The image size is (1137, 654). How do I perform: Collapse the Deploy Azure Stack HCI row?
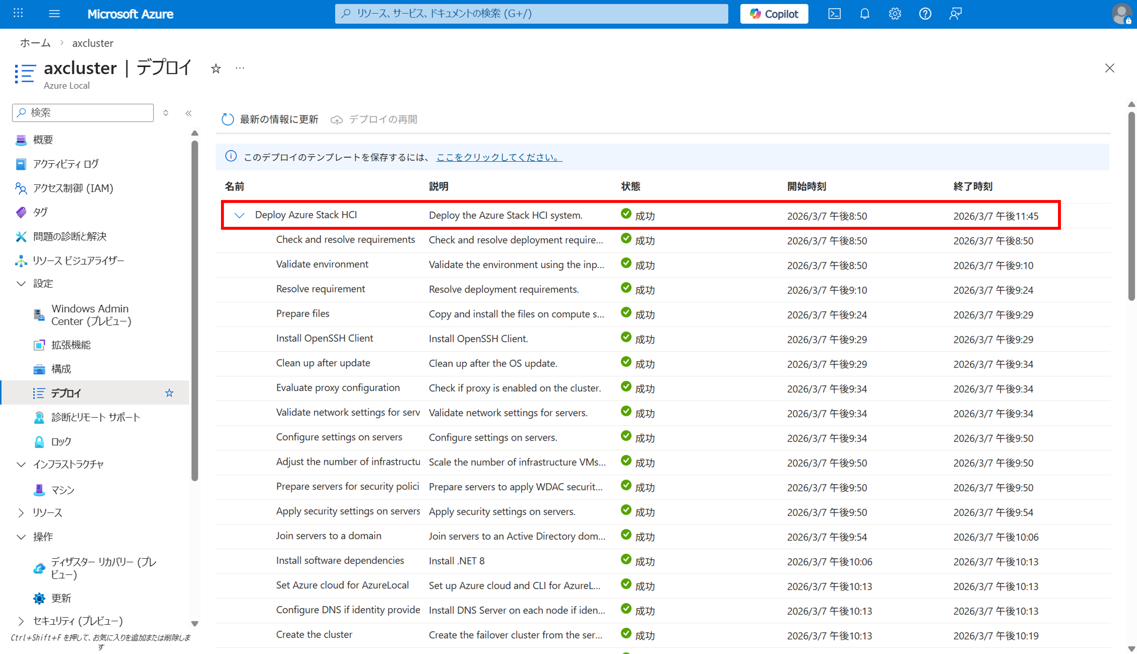click(239, 215)
